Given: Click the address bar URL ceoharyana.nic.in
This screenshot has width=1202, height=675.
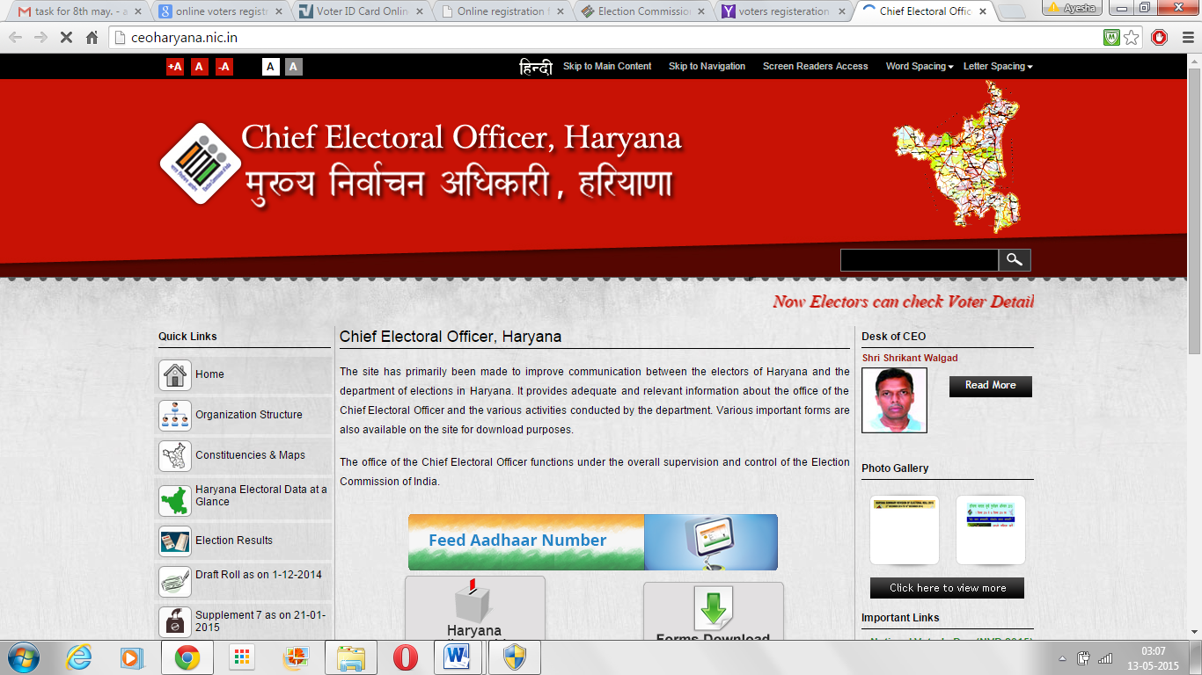Looking at the screenshot, I should [184, 38].
